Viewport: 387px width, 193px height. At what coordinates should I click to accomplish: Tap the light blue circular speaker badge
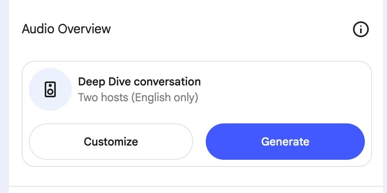[x=50, y=89]
